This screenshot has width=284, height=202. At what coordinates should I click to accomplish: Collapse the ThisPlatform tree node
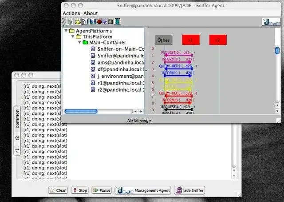73,36
